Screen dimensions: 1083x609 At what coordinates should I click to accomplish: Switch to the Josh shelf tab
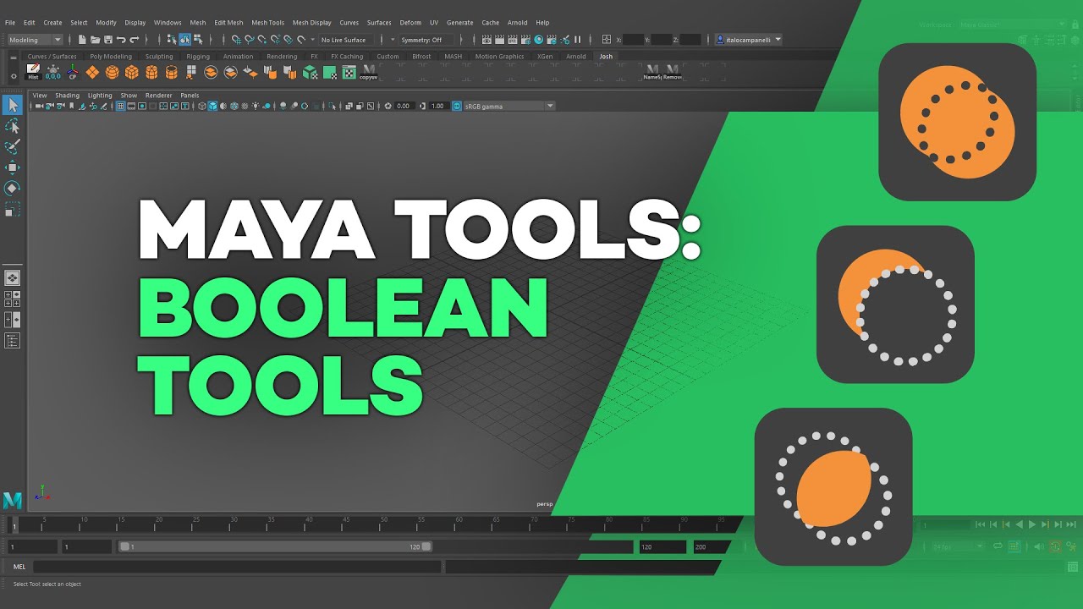pyautogui.click(x=606, y=57)
